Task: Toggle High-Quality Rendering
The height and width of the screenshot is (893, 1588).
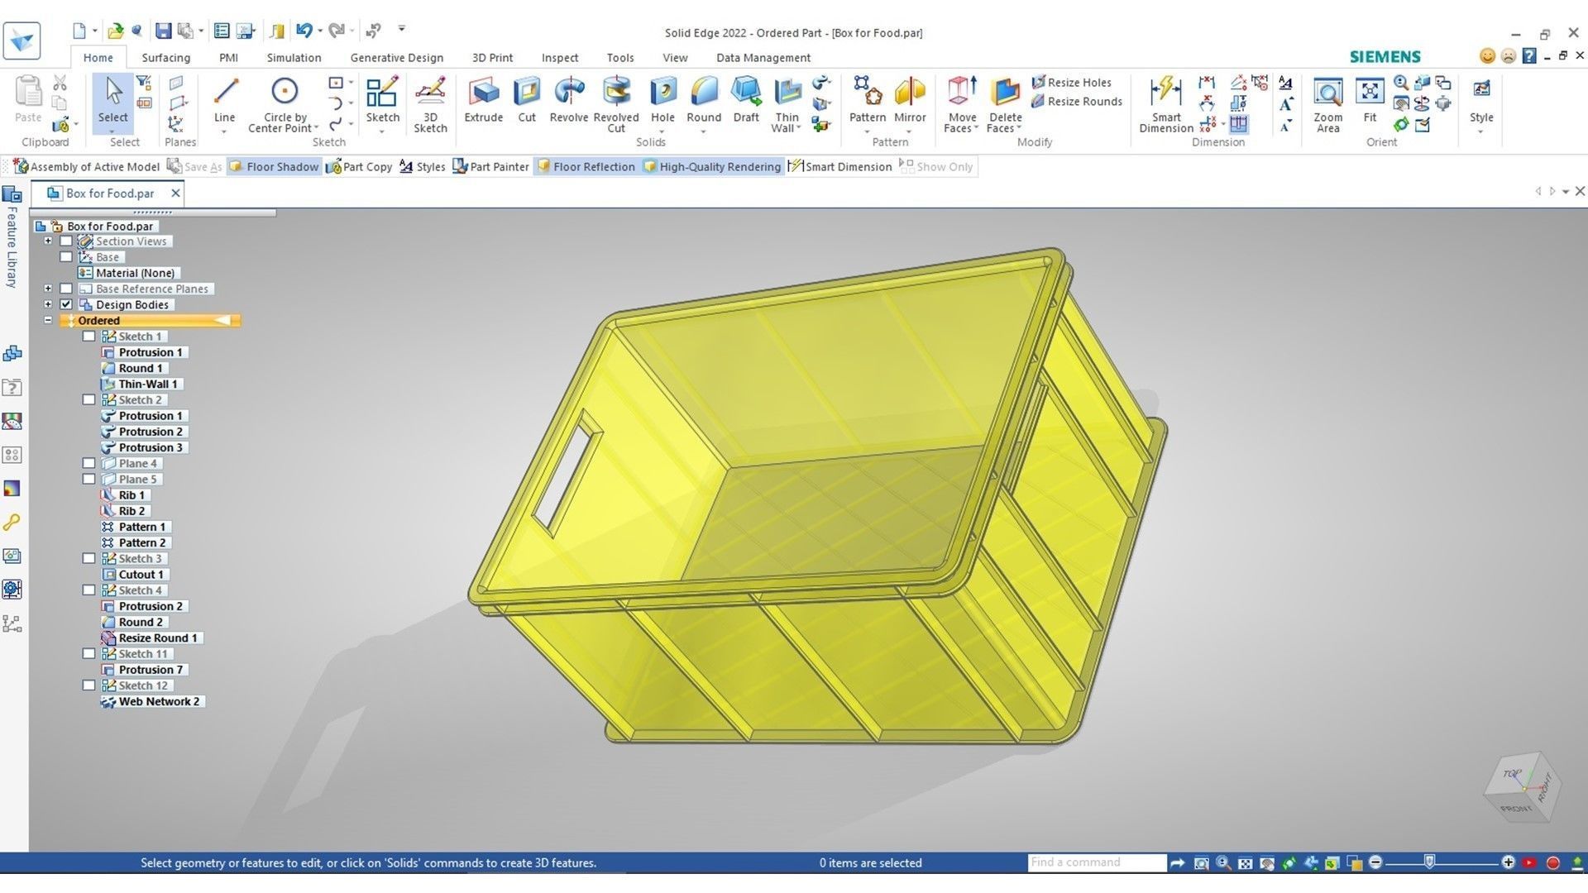Action: tap(711, 167)
